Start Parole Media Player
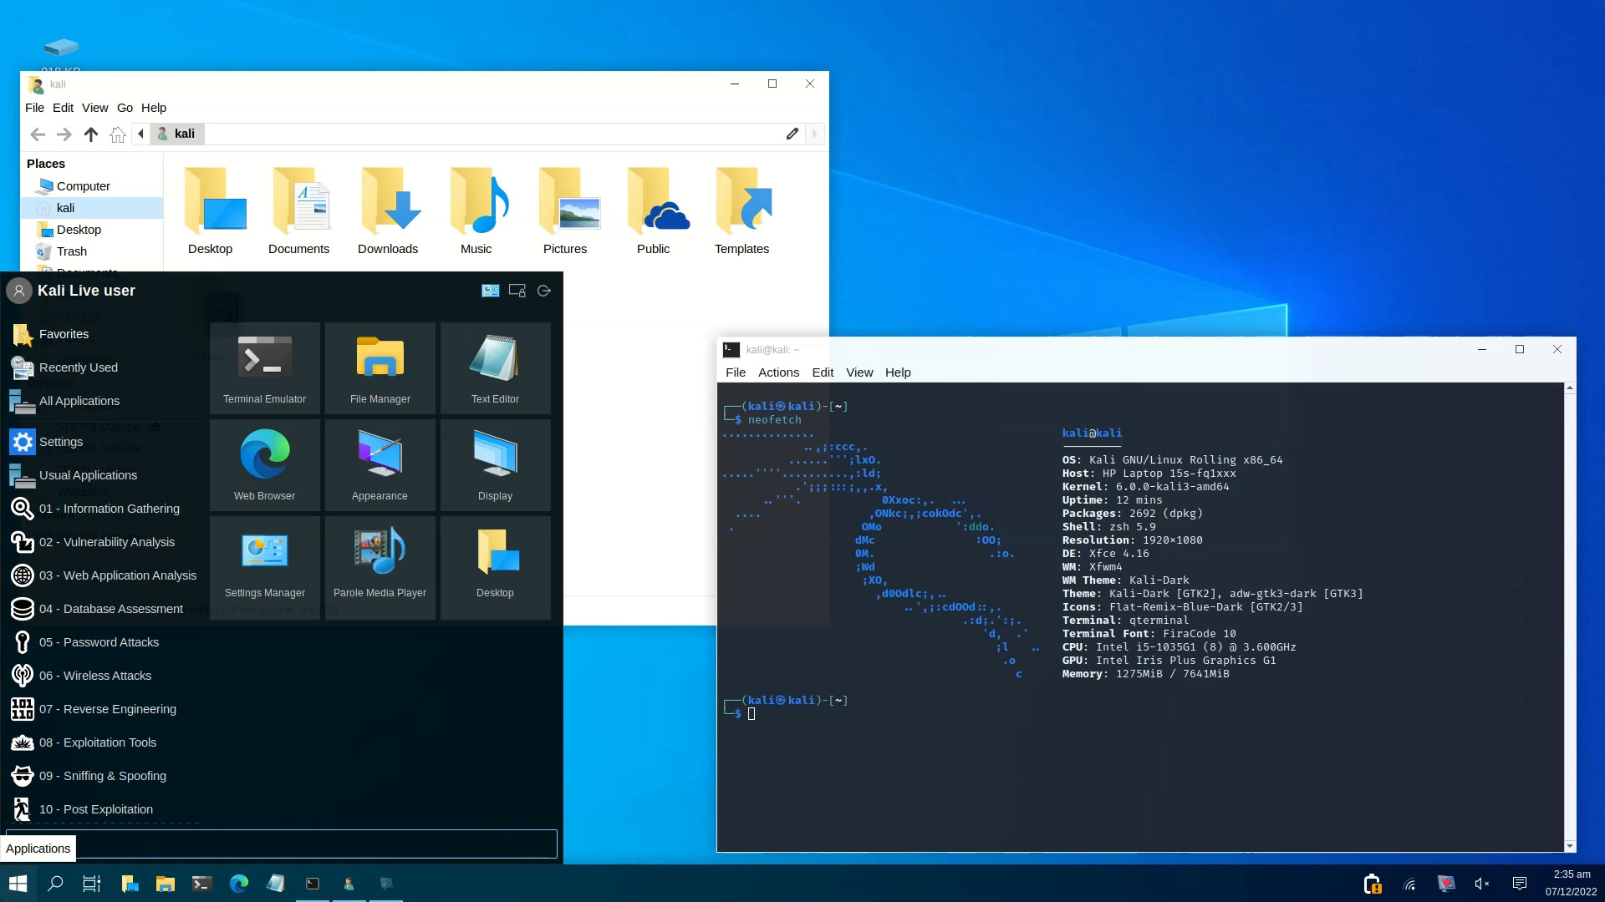 (x=380, y=561)
